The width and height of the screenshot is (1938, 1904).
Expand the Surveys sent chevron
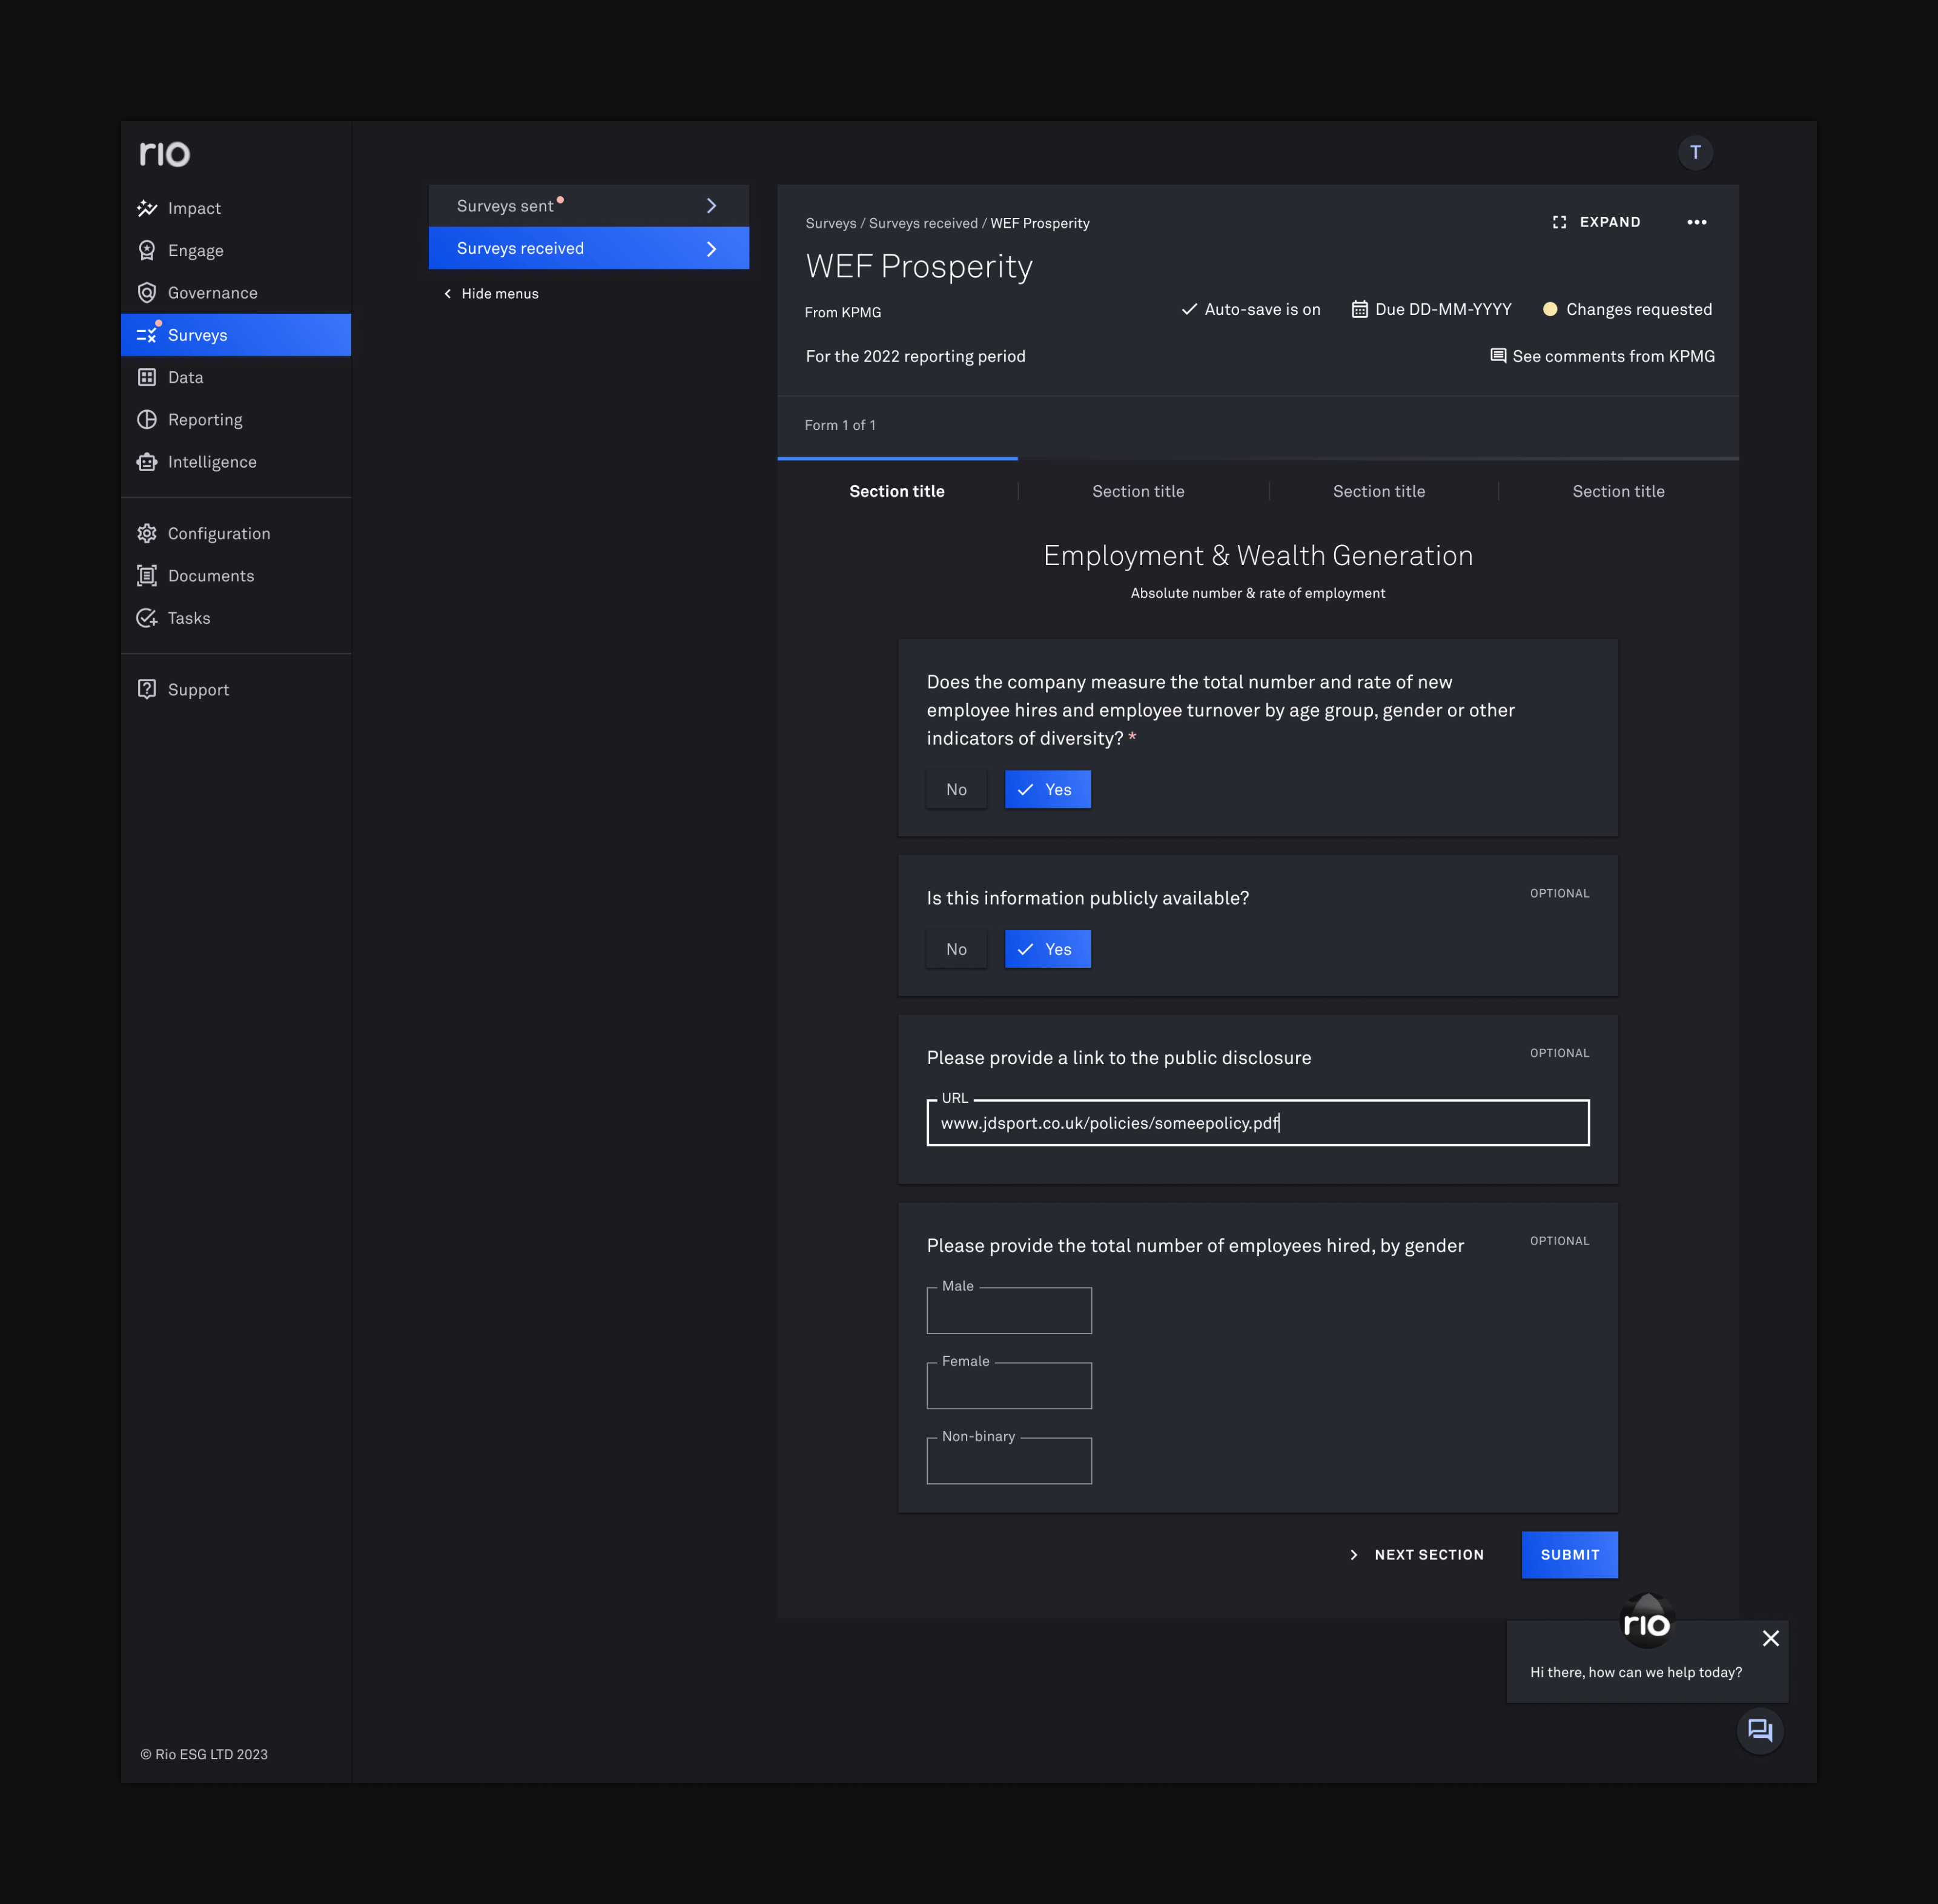tap(711, 205)
